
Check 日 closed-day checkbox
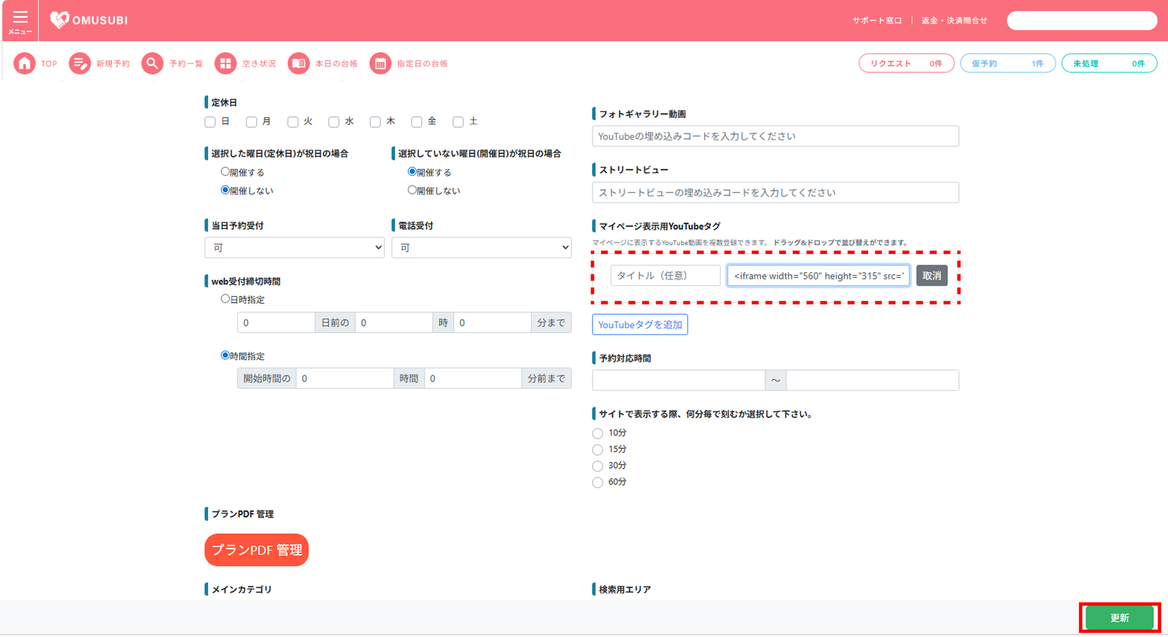coord(210,122)
